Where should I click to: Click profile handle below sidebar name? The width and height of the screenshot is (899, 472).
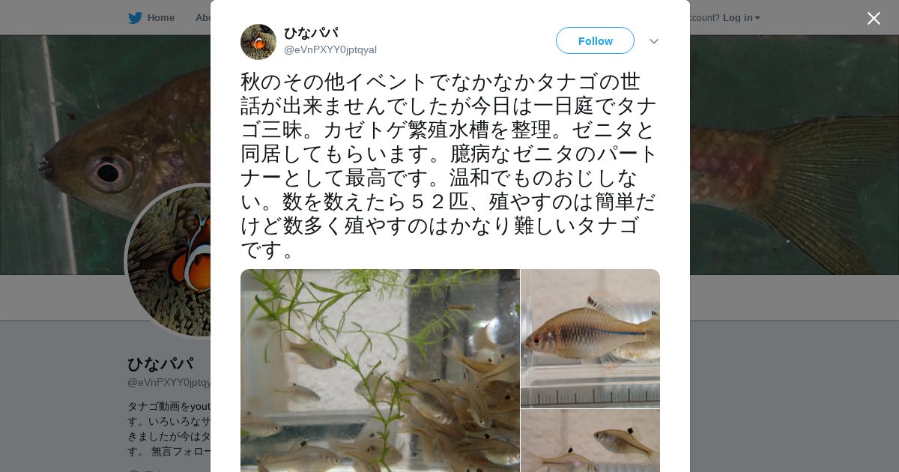(x=169, y=382)
